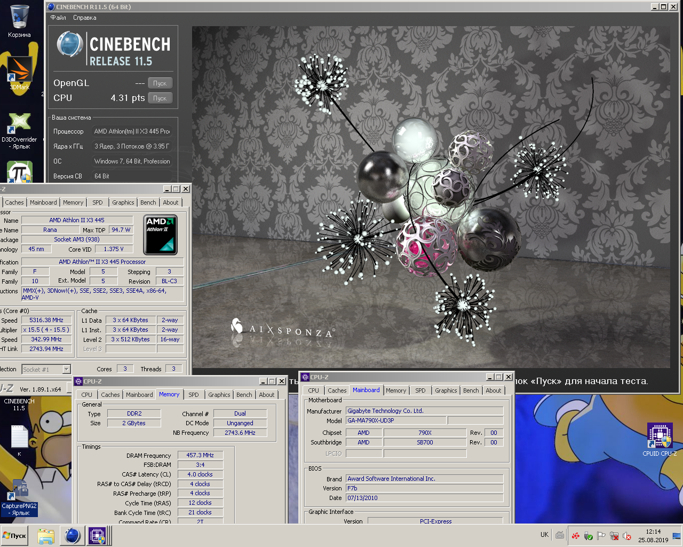The height and width of the screenshot is (547, 683).
Task: Click the Cinebench title bar app icon
Action: pyautogui.click(x=51, y=7)
